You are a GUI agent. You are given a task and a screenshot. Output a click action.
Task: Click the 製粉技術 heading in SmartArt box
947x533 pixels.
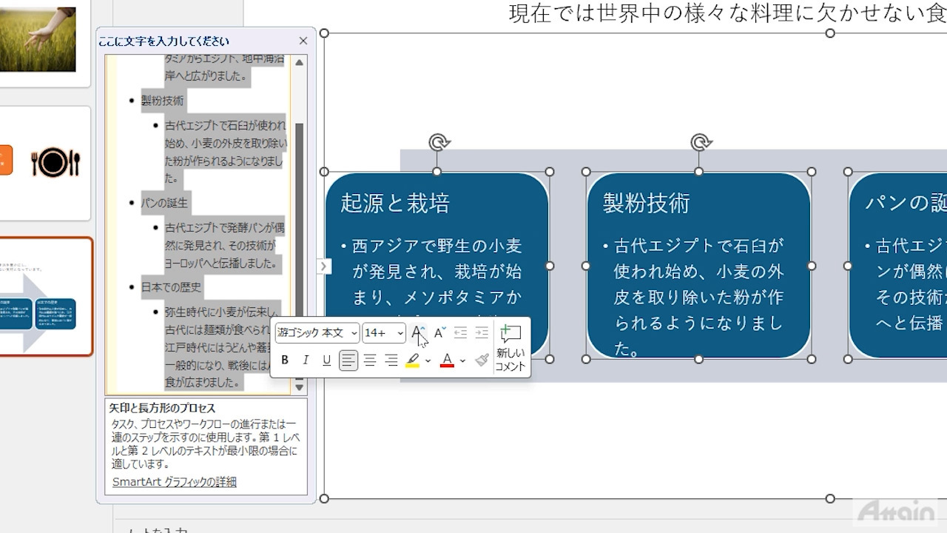click(x=646, y=203)
